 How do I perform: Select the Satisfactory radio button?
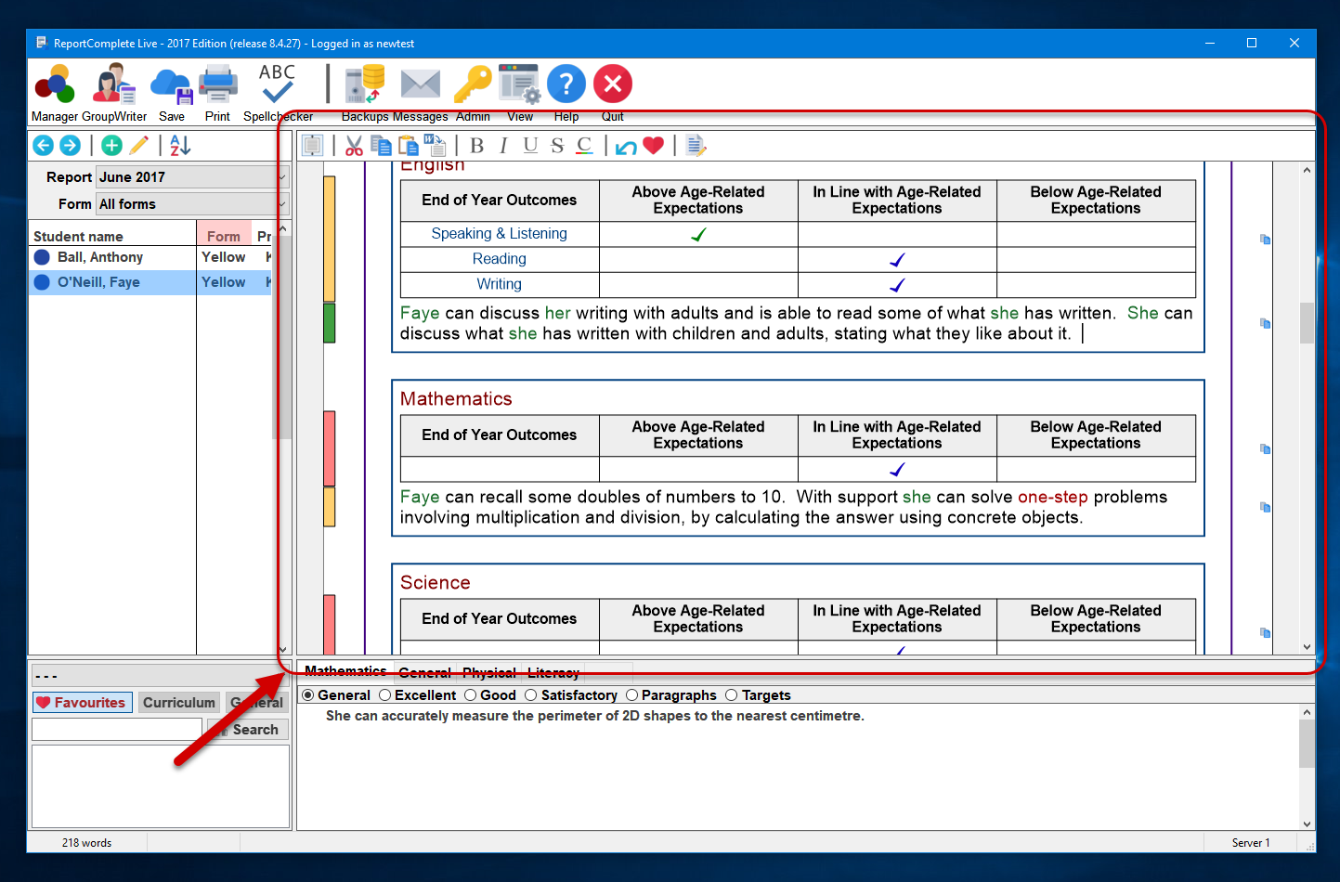pyautogui.click(x=531, y=695)
